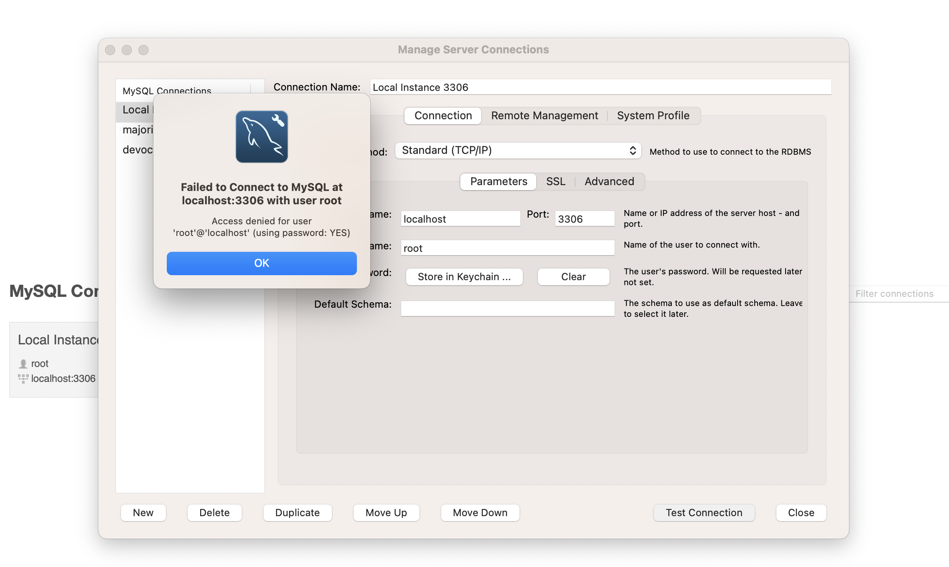Click the Test Connection button
The width and height of the screenshot is (949, 567).
[703, 512]
